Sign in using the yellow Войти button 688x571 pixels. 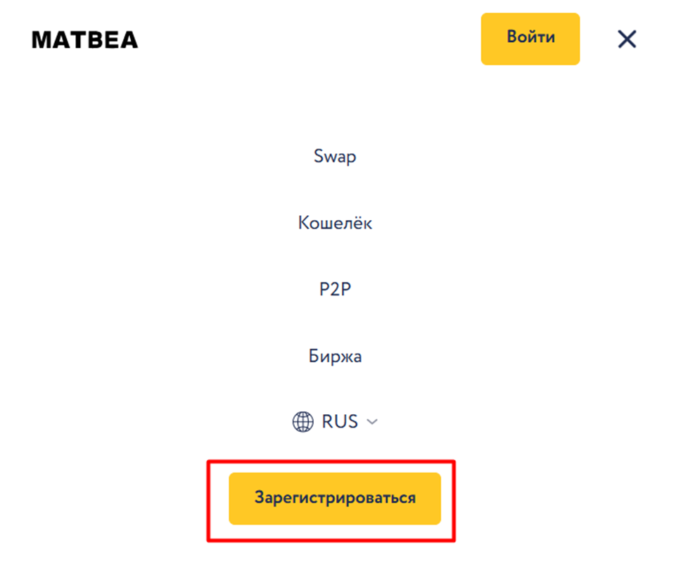530,39
